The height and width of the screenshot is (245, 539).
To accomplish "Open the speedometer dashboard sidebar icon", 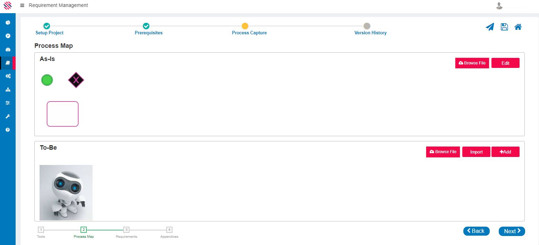I will [8, 50].
